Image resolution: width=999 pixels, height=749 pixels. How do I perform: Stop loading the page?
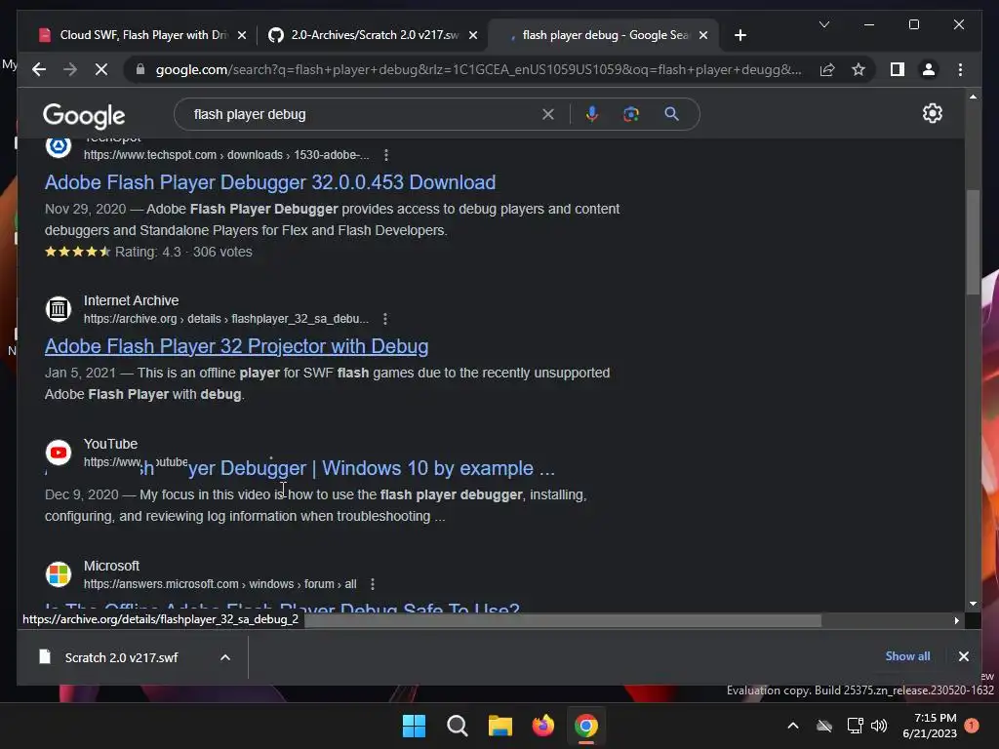pos(101,69)
